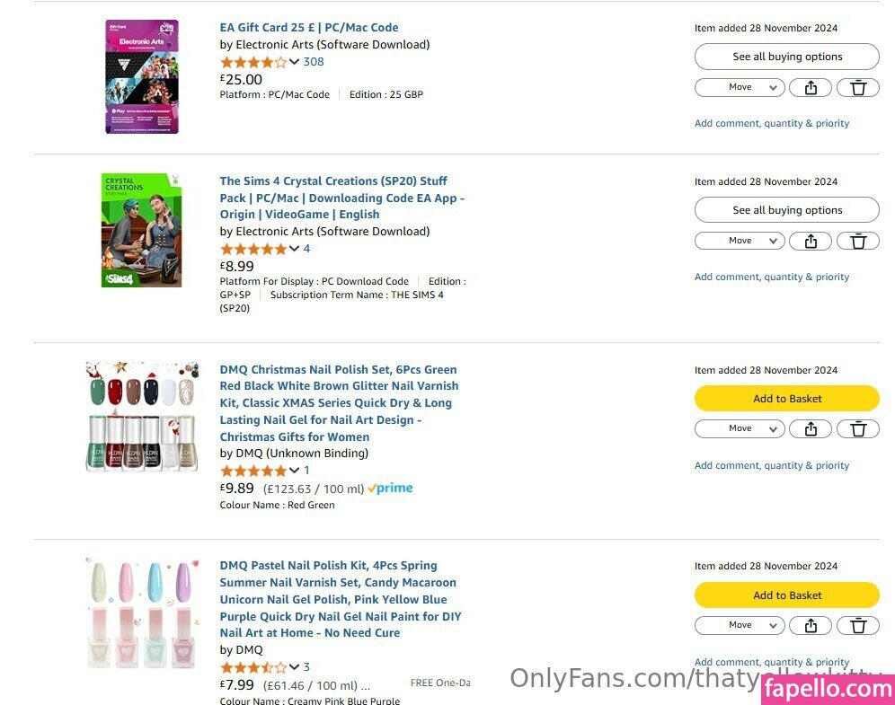Image resolution: width=895 pixels, height=705 pixels.
Task: Share the EA Gift Card item
Action: 811,88
